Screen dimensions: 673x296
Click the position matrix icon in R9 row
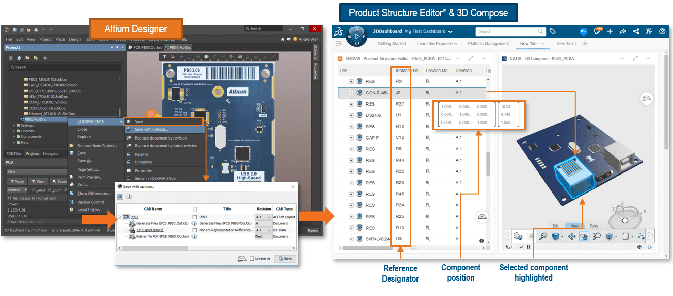(x=427, y=81)
